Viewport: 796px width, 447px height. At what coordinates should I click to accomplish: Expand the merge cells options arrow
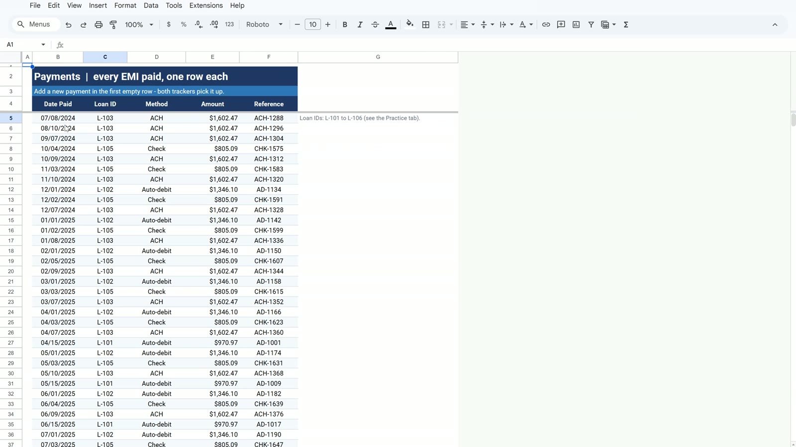pos(451,24)
